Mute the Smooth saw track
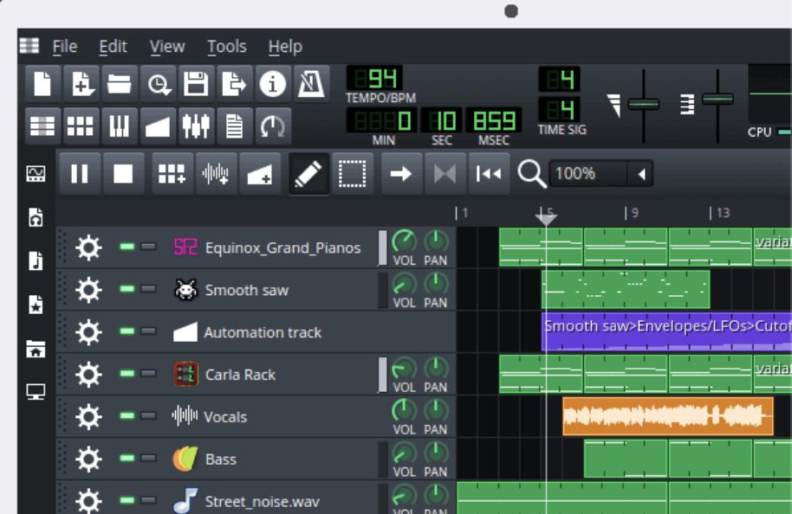Viewport: 792px width, 514px height. coord(127,290)
